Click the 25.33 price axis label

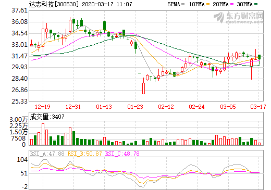pos(20,102)
